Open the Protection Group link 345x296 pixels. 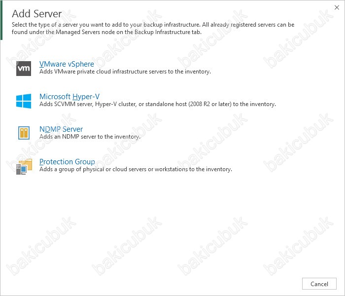pos(67,162)
